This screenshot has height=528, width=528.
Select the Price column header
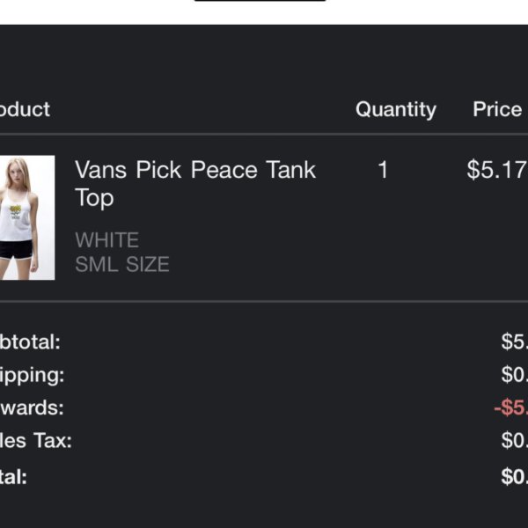pos(497,109)
